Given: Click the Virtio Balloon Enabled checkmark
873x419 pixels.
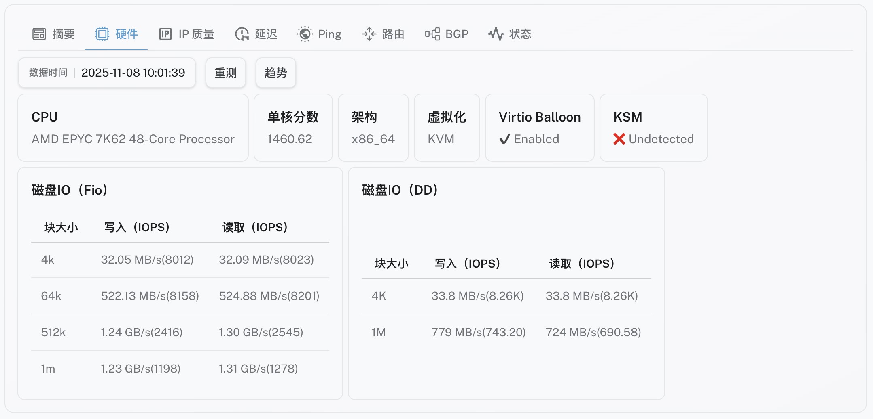Looking at the screenshot, I should pos(504,139).
